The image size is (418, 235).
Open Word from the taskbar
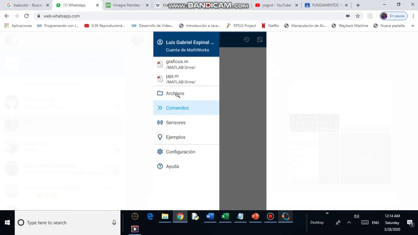pyautogui.click(x=210, y=216)
